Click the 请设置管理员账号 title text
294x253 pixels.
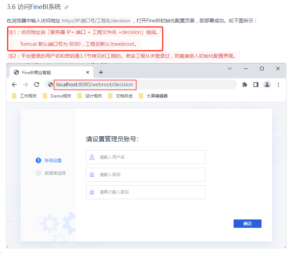click(x=112, y=139)
